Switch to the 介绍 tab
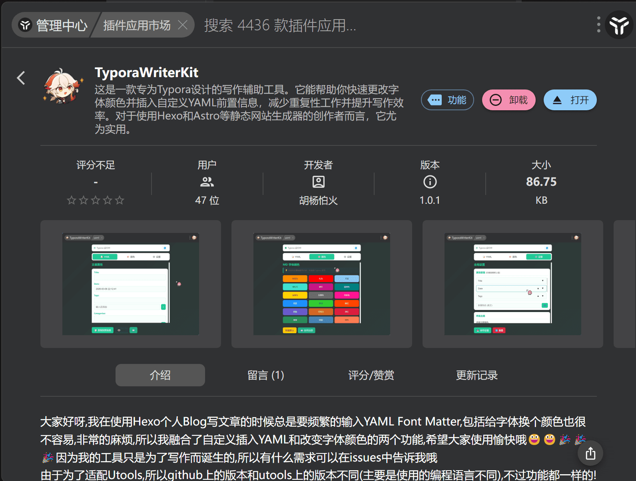The image size is (636, 481). point(160,375)
